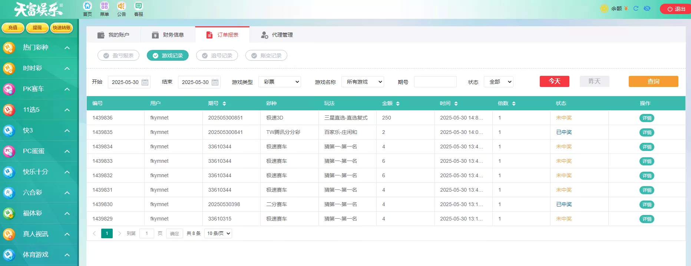Select the 账变记录 radio option

(266, 55)
